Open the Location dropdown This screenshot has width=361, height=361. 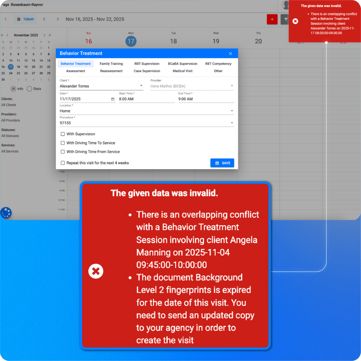coord(232,111)
